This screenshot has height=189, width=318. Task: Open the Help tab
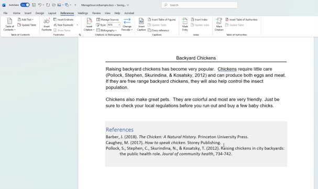click(117, 13)
